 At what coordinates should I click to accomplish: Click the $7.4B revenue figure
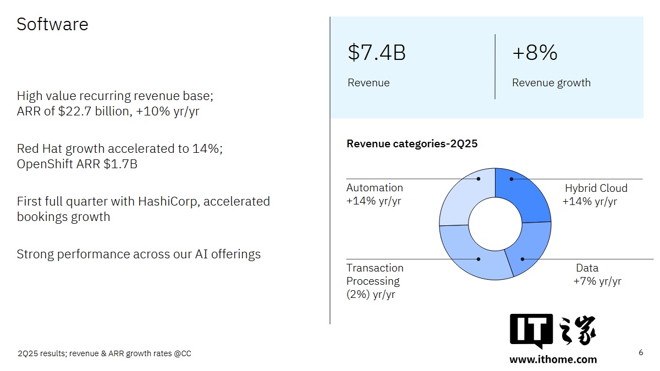click(377, 53)
